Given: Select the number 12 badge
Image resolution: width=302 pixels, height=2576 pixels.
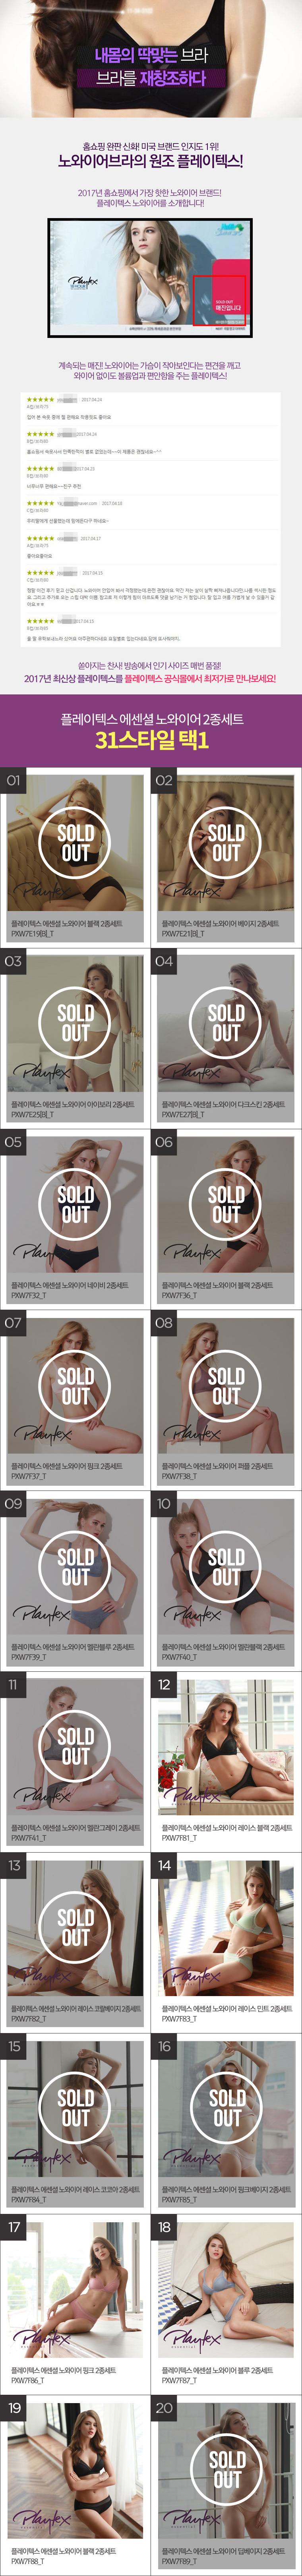Looking at the screenshot, I should click(x=165, y=1685).
